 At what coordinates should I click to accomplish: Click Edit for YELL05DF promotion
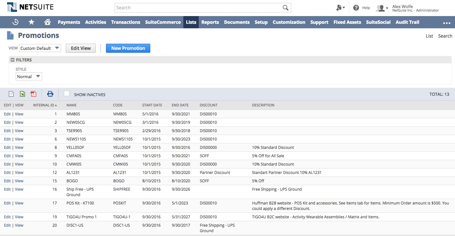pyautogui.click(x=7, y=148)
